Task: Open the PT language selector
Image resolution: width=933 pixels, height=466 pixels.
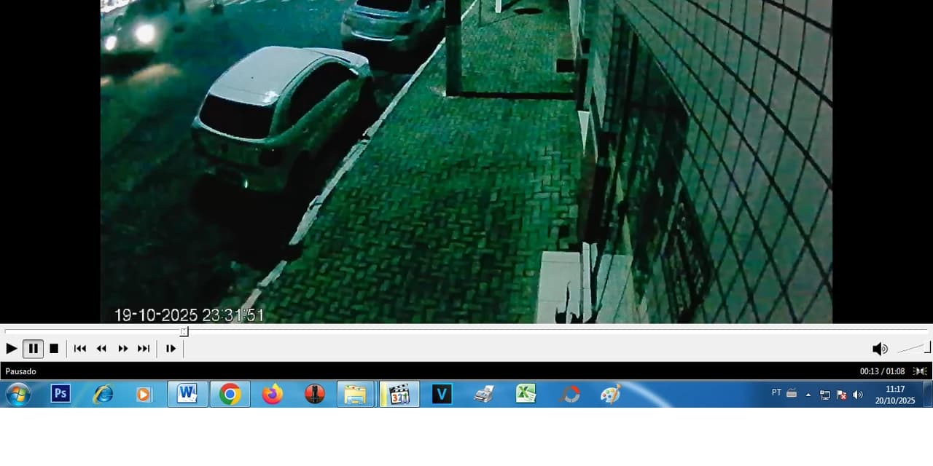Action: click(776, 393)
